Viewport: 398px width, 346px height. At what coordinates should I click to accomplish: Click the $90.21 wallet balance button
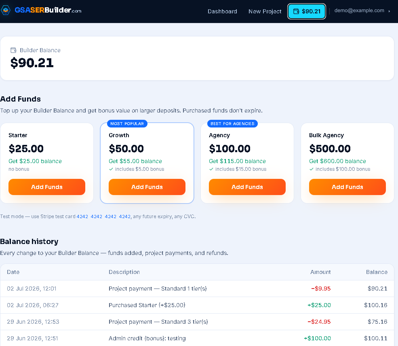pos(307,11)
